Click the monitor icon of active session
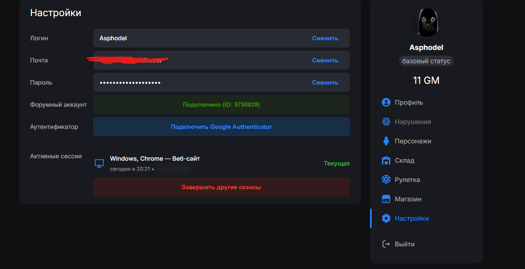Image resolution: width=525 pixels, height=269 pixels. (x=99, y=163)
